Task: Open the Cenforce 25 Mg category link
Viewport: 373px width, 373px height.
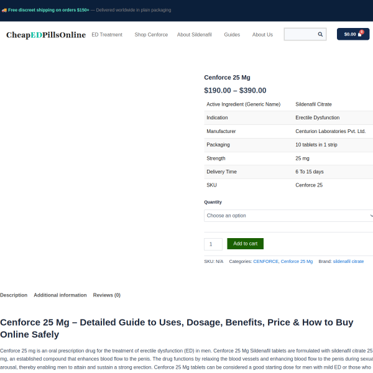Action: click(x=297, y=262)
